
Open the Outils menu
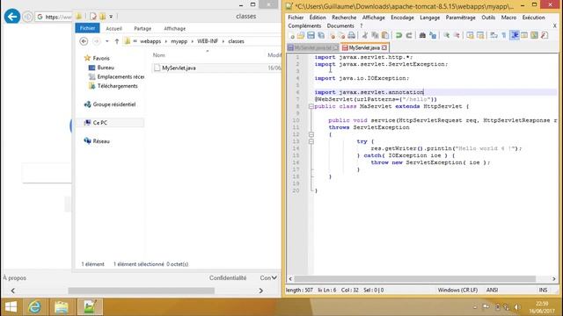coord(488,18)
